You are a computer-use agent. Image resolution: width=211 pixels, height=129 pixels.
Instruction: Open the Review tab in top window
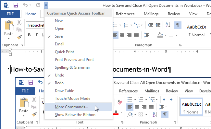coord(174,14)
